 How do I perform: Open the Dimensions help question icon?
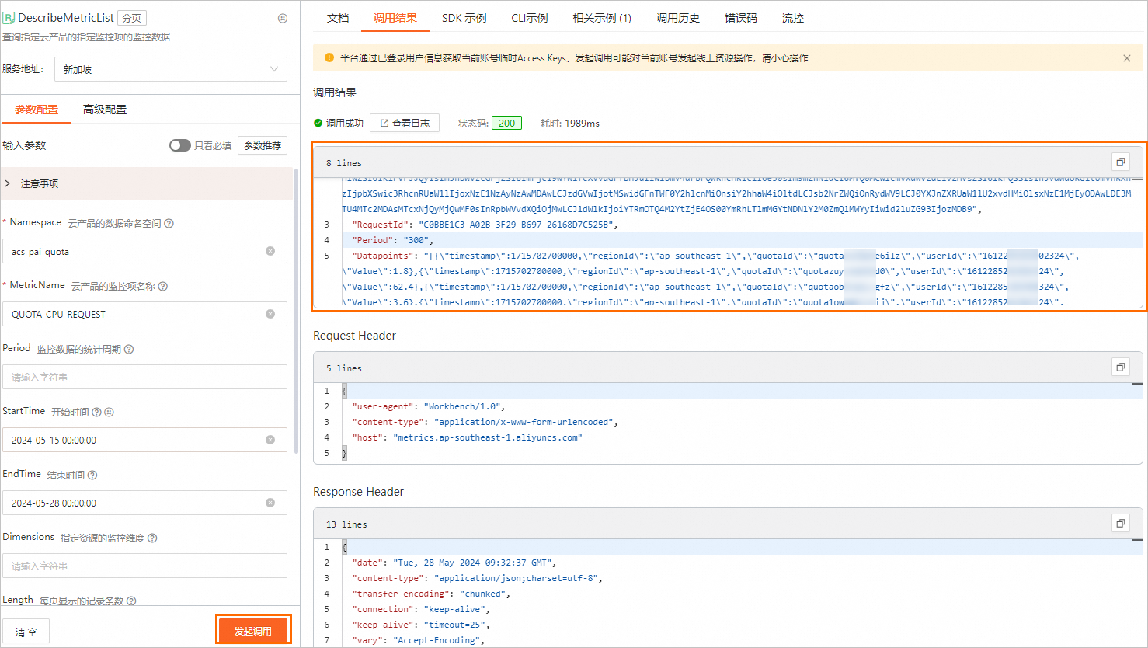[x=152, y=538]
